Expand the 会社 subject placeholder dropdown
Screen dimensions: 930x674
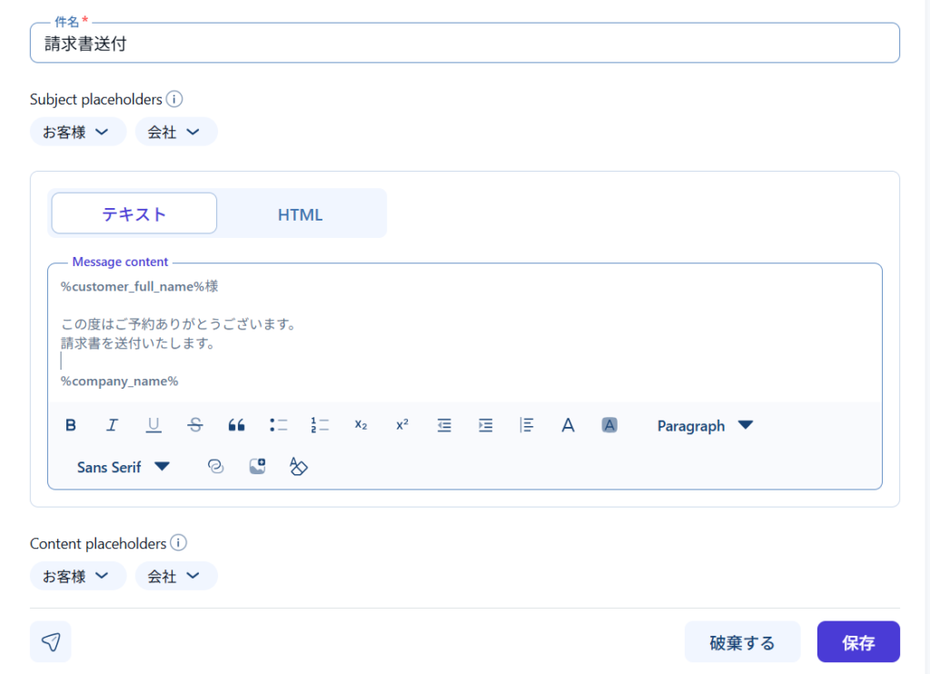(175, 132)
